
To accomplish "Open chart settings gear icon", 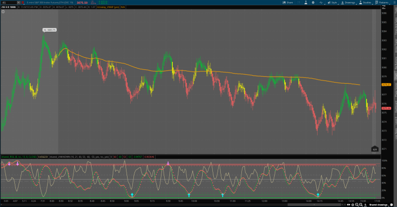I will pos(313,3).
